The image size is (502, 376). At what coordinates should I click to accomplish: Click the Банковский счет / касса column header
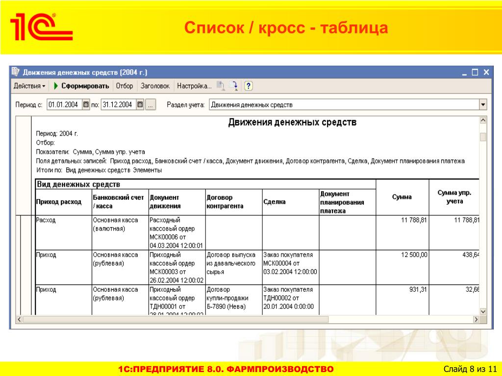coord(120,202)
